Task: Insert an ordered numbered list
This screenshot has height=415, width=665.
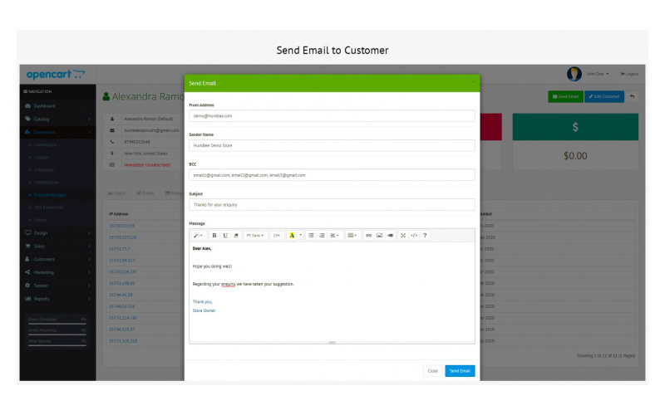Action: point(322,236)
